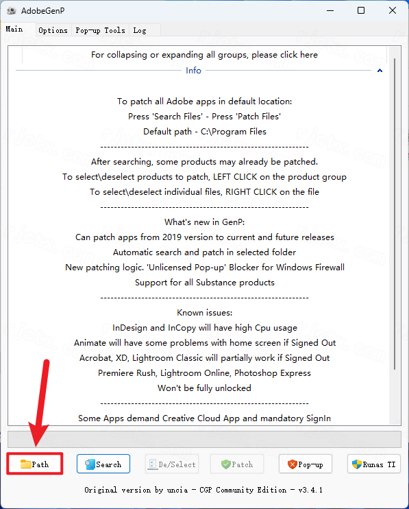The height and width of the screenshot is (509, 409).
Task: Click "Won't be fully unlocked" line
Action: pyautogui.click(x=204, y=388)
